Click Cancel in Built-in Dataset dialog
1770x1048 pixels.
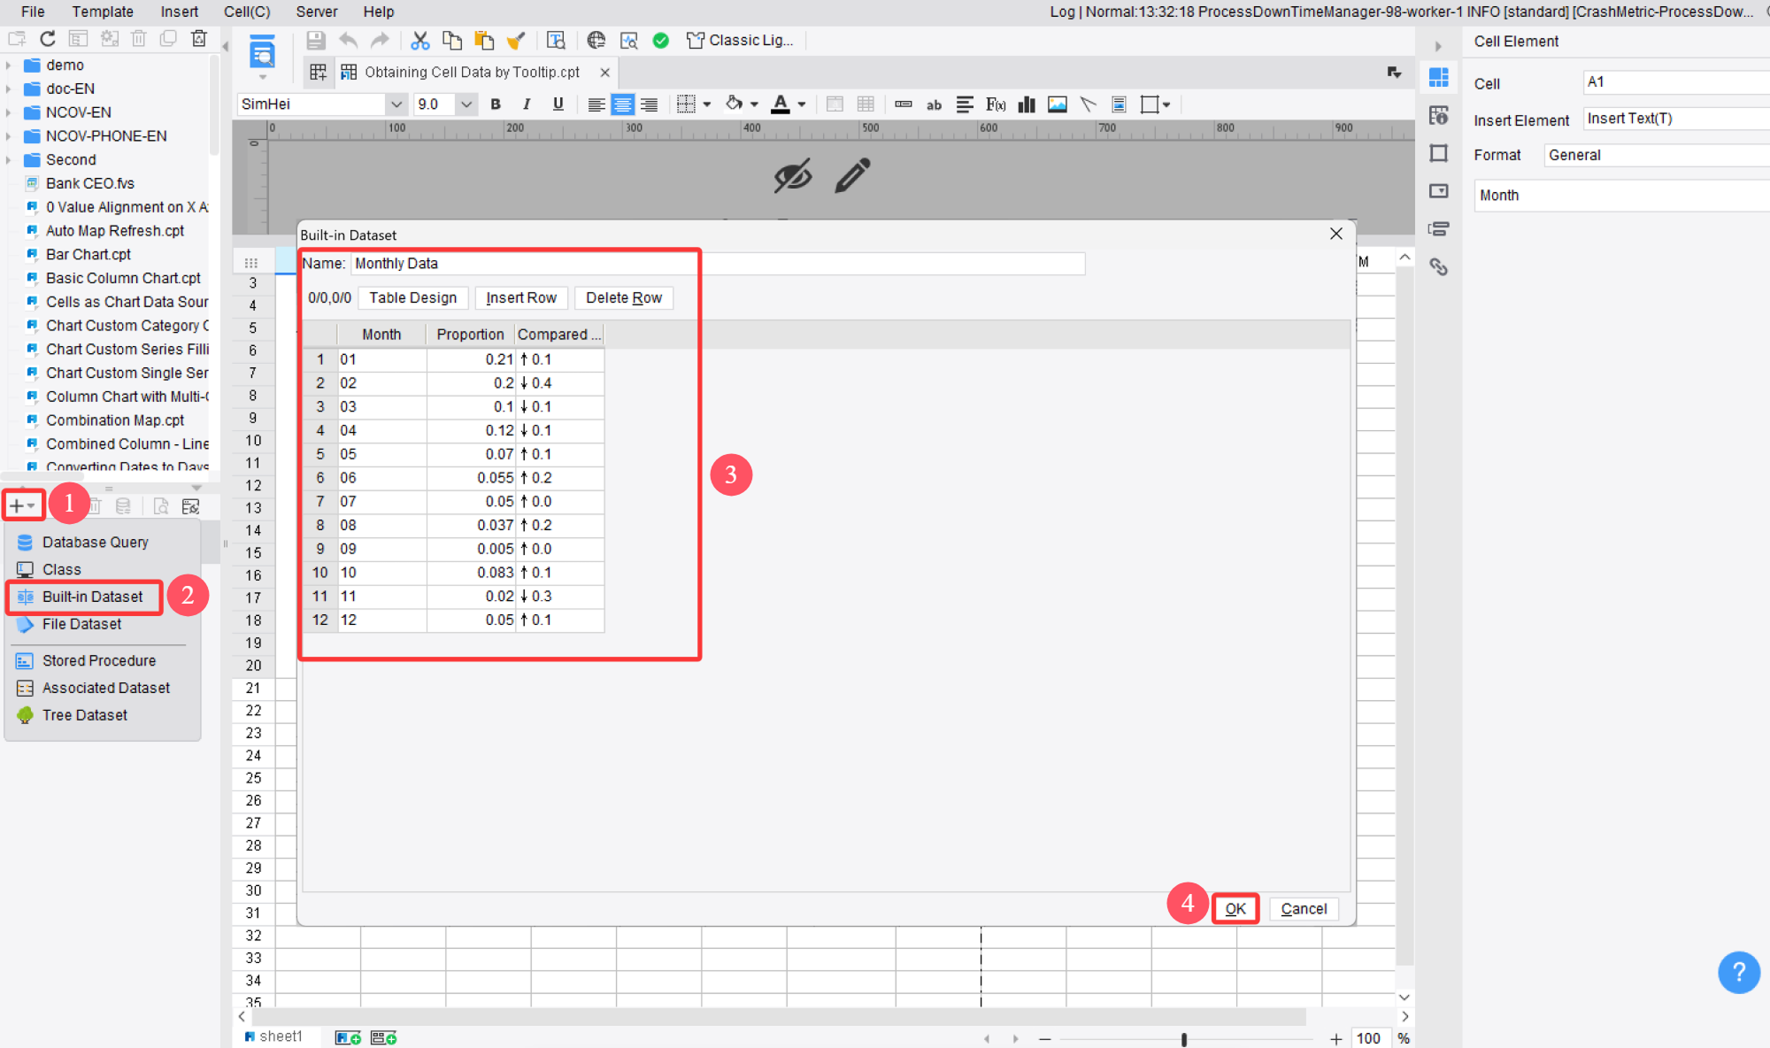pyautogui.click(x=1304, y=908)
